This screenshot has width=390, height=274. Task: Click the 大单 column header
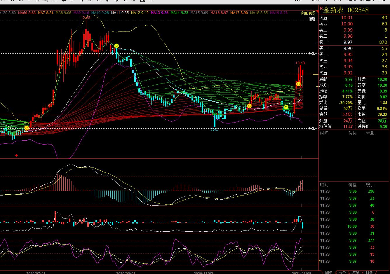tap(370, 133)
